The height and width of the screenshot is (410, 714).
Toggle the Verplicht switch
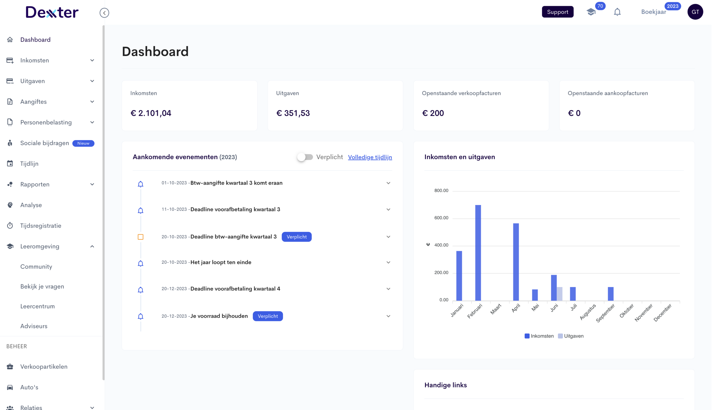[x=305, y=157]
